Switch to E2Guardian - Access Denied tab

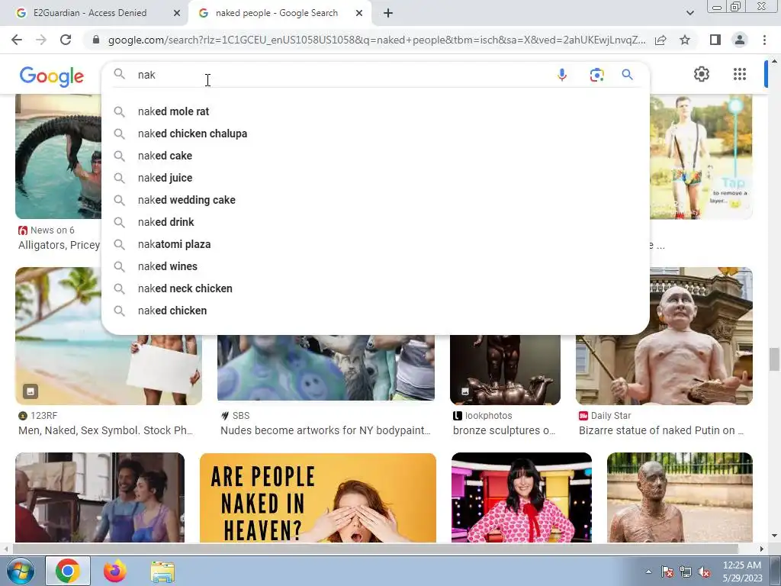click(90, 13)
